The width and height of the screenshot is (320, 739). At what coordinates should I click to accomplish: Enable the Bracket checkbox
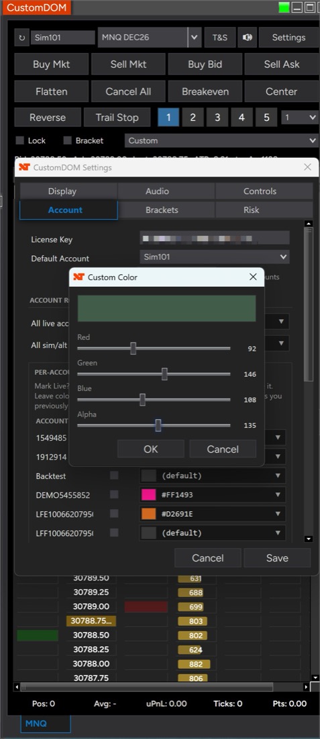(x=67, y=140)
